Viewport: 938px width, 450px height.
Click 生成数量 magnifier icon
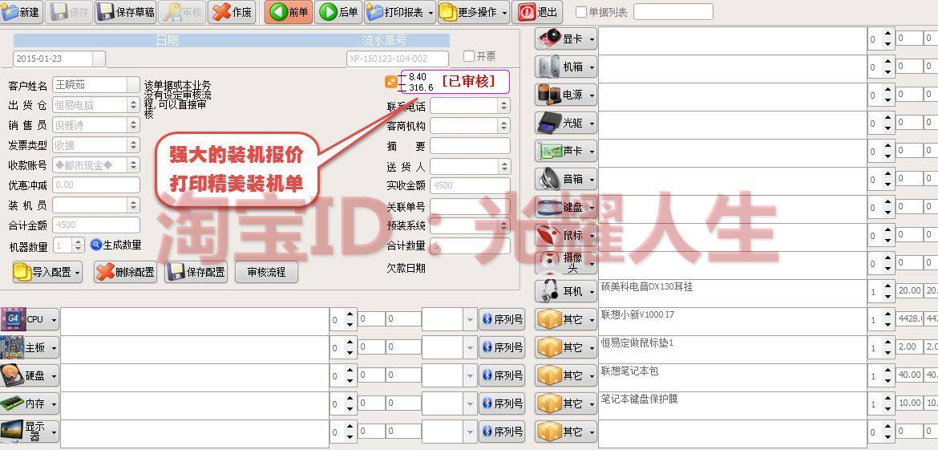pos(95,244)
